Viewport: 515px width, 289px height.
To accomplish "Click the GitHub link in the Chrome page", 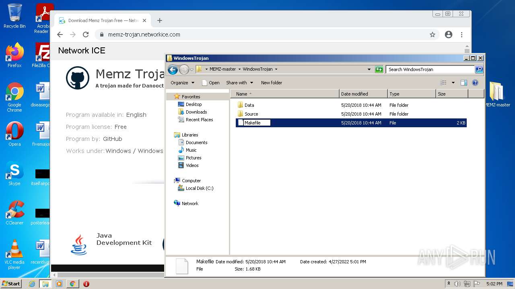I will [x=113, y=139].
